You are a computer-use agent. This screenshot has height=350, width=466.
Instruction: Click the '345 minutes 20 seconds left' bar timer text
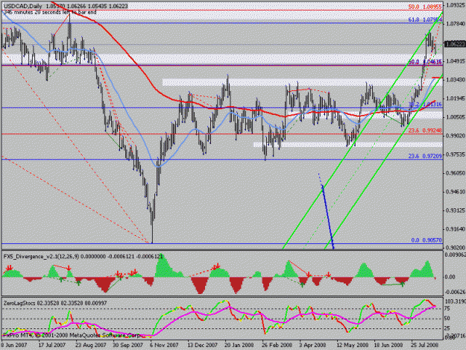point(50,12)
